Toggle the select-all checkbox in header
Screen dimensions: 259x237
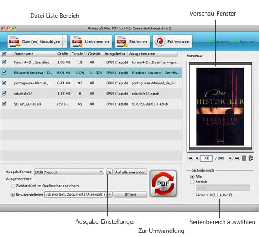coord(4,54)
